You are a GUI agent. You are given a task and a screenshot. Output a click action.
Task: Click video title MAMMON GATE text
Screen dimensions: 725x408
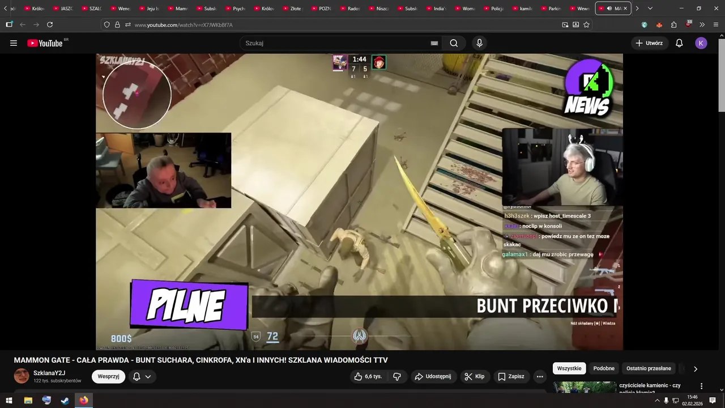click(x=201, y=360)
